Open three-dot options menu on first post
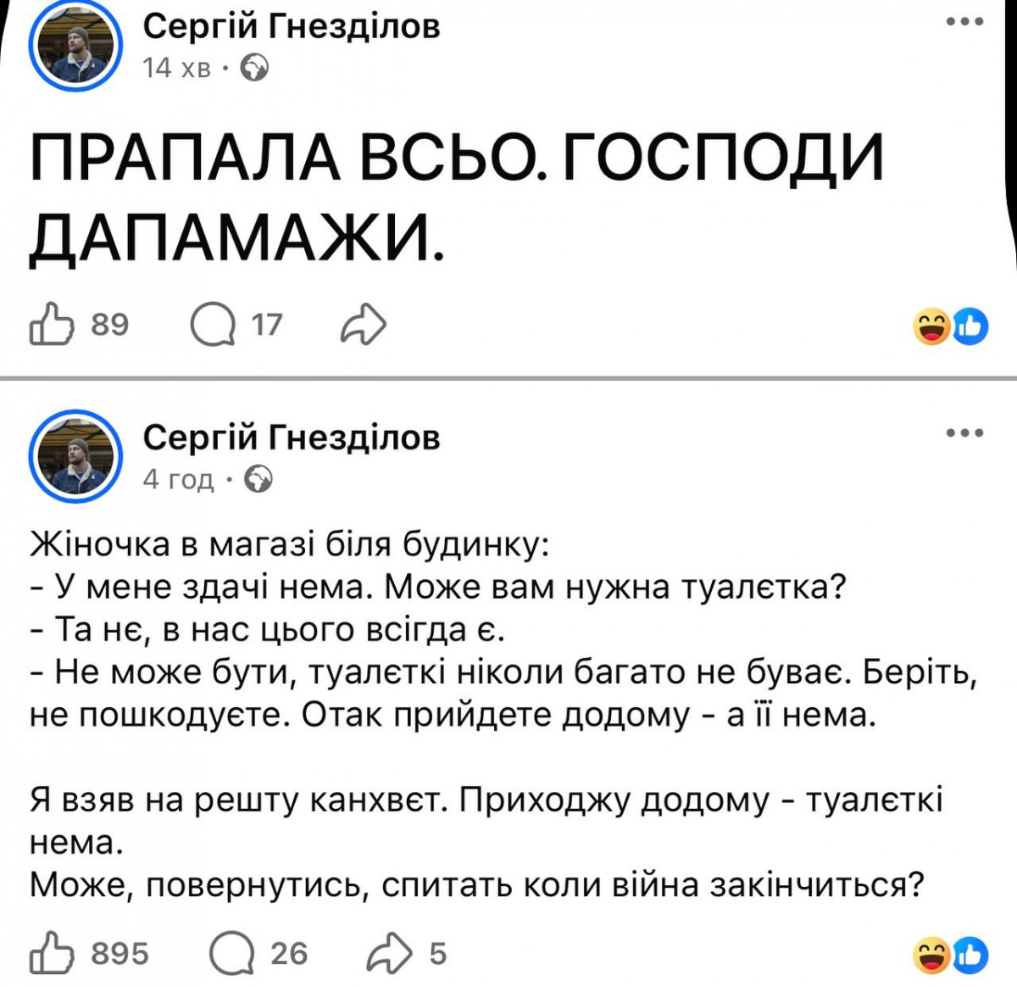This screenshot has width=1017, height=987. pyautogui.click(x=964, y=22)
